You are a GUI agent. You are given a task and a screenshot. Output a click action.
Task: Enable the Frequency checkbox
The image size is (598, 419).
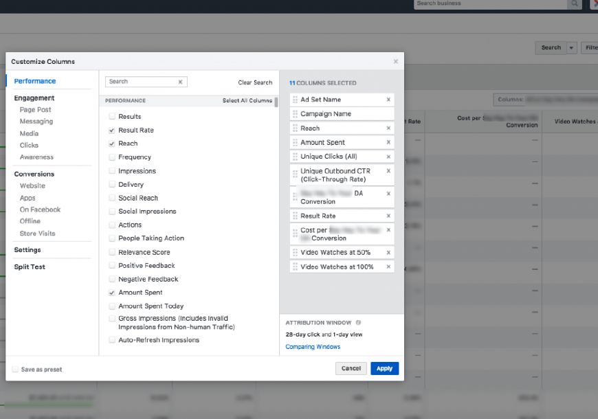pyautogui.click(x=112, y=157)
